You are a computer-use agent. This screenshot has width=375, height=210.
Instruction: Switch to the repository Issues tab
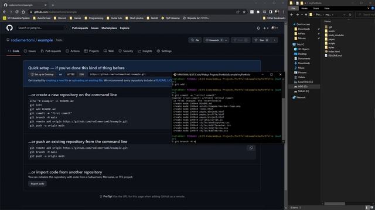pos(30,51)
